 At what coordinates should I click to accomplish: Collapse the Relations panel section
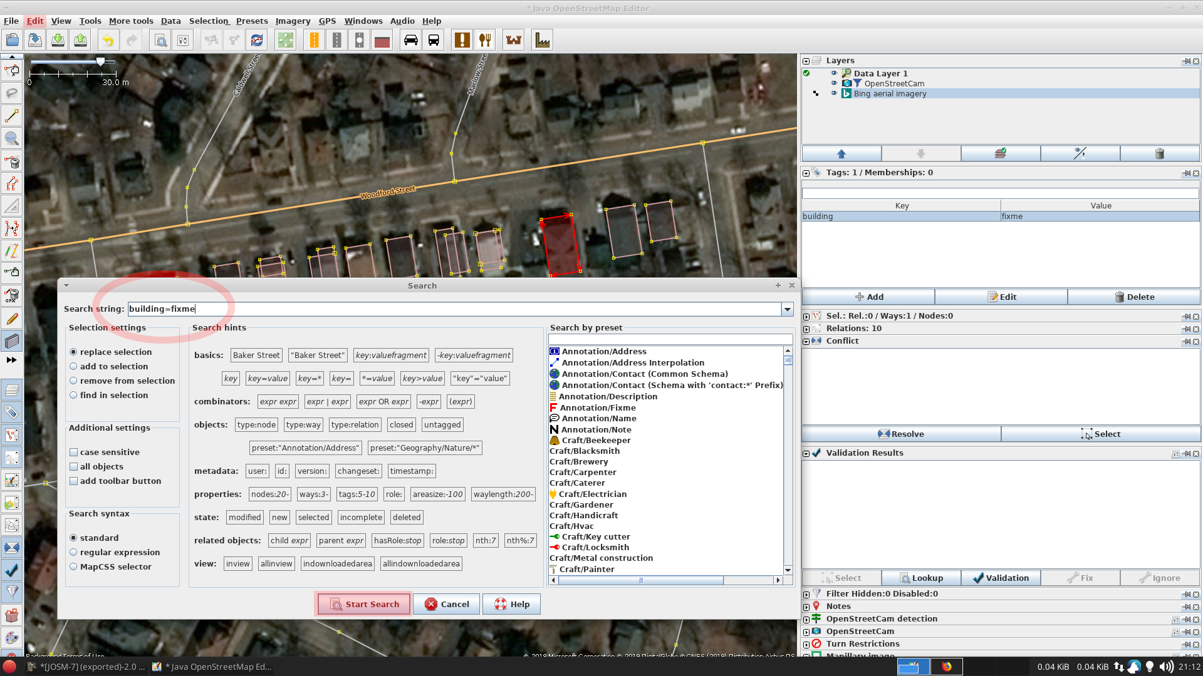tap(806, 328)
